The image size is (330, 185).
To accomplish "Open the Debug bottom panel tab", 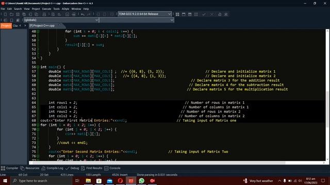I will click(x=72, y=168).
